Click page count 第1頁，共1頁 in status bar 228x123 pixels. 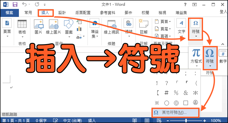point(16,120)
